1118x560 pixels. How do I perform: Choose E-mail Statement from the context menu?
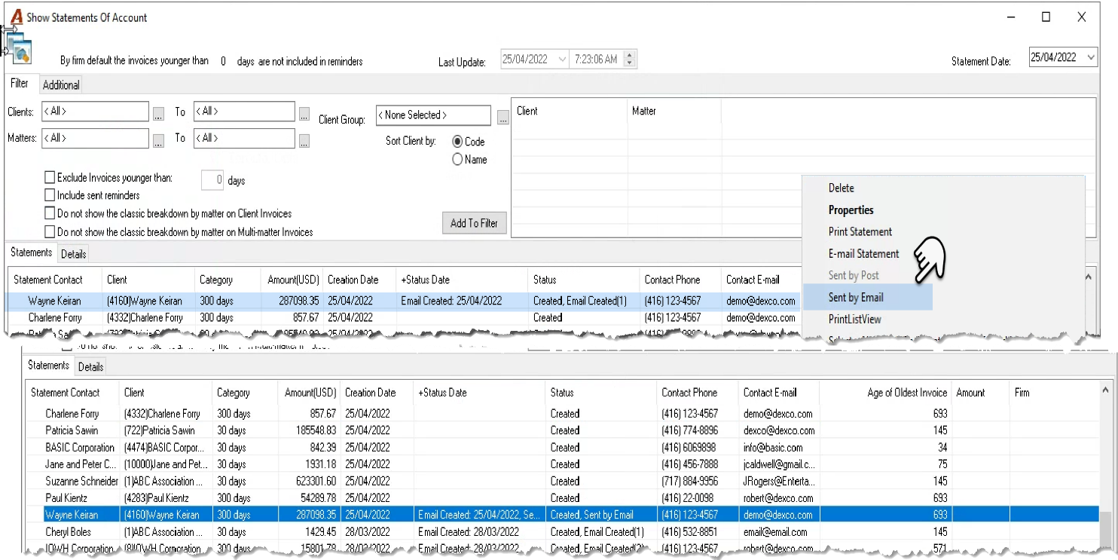coord(864,253)
